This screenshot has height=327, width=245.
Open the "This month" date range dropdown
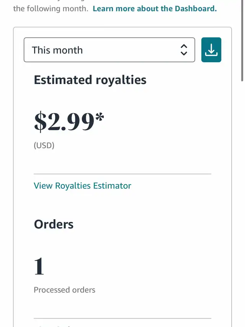pos(109,50)
